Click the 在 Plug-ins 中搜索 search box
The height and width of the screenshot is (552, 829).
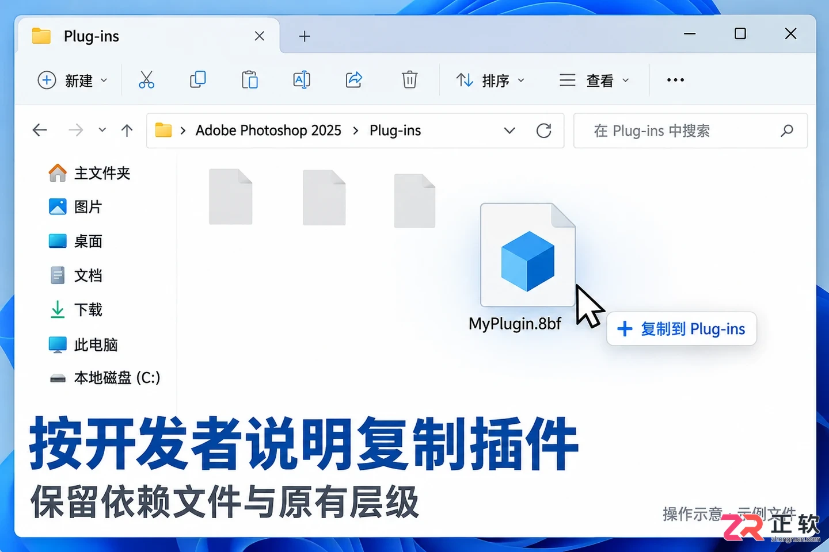(690, 131)
